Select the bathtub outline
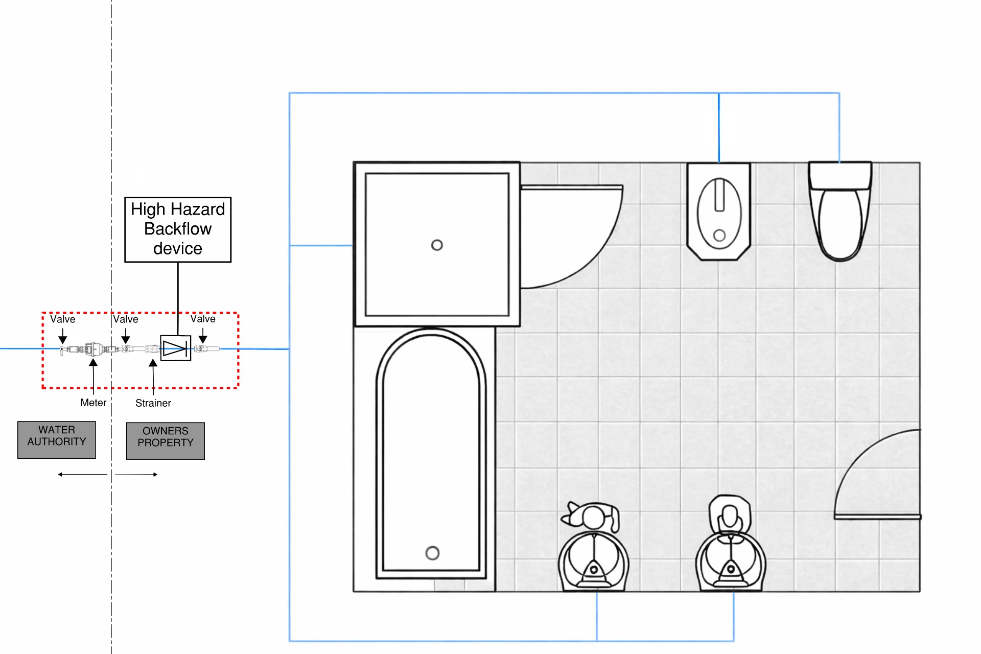The height and width of the screenshot is (654, 981). [x=431, y=454]
